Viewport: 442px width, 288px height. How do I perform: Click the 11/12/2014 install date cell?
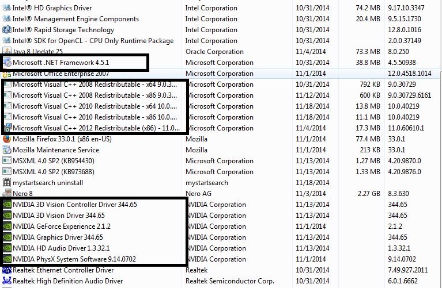click(312, 95)
